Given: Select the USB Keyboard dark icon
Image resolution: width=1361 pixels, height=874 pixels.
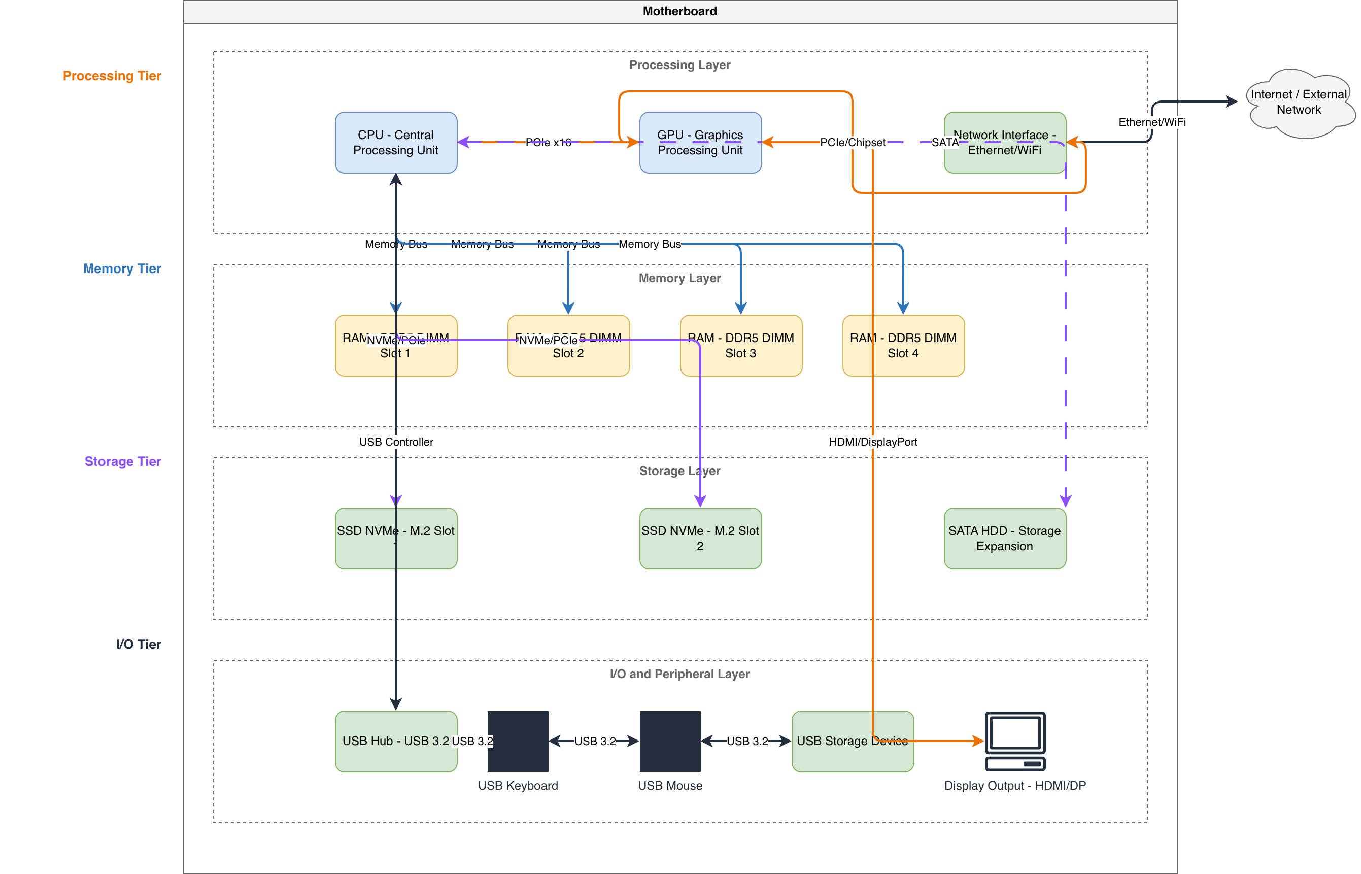Looking at the screenshot, I should pyautogui.click(x=518, y=741).
